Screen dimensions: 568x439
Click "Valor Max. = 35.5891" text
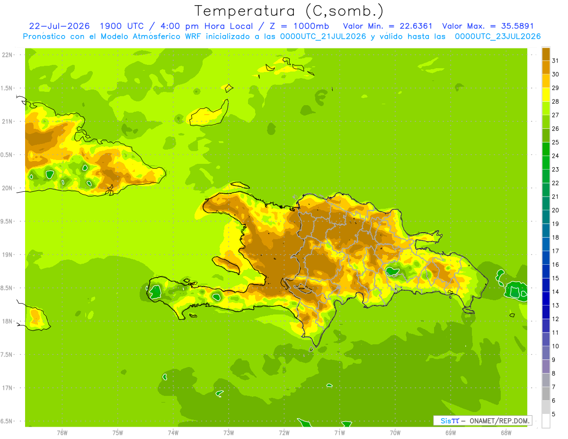click(x=488, y=26)
